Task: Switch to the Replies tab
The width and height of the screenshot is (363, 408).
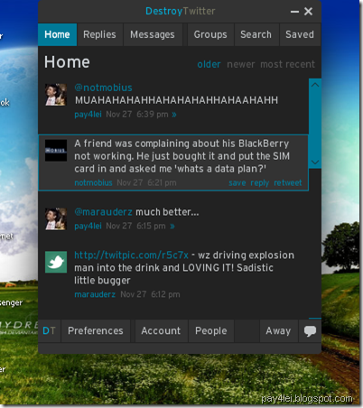Action: [99, 34]
